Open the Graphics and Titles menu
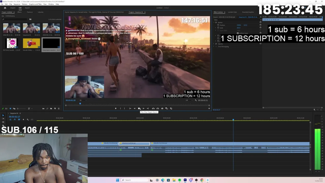Image resolution: width=325 pixels, height=183 pixels. click(x=35, y=4)
